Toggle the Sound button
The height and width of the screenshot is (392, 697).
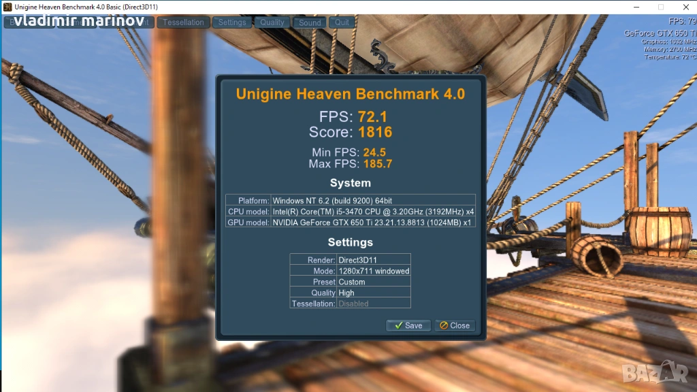tap(310, 22)
